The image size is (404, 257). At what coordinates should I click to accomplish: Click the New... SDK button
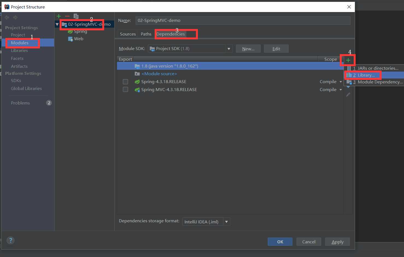pyautogui.click(x=248, y=49)
